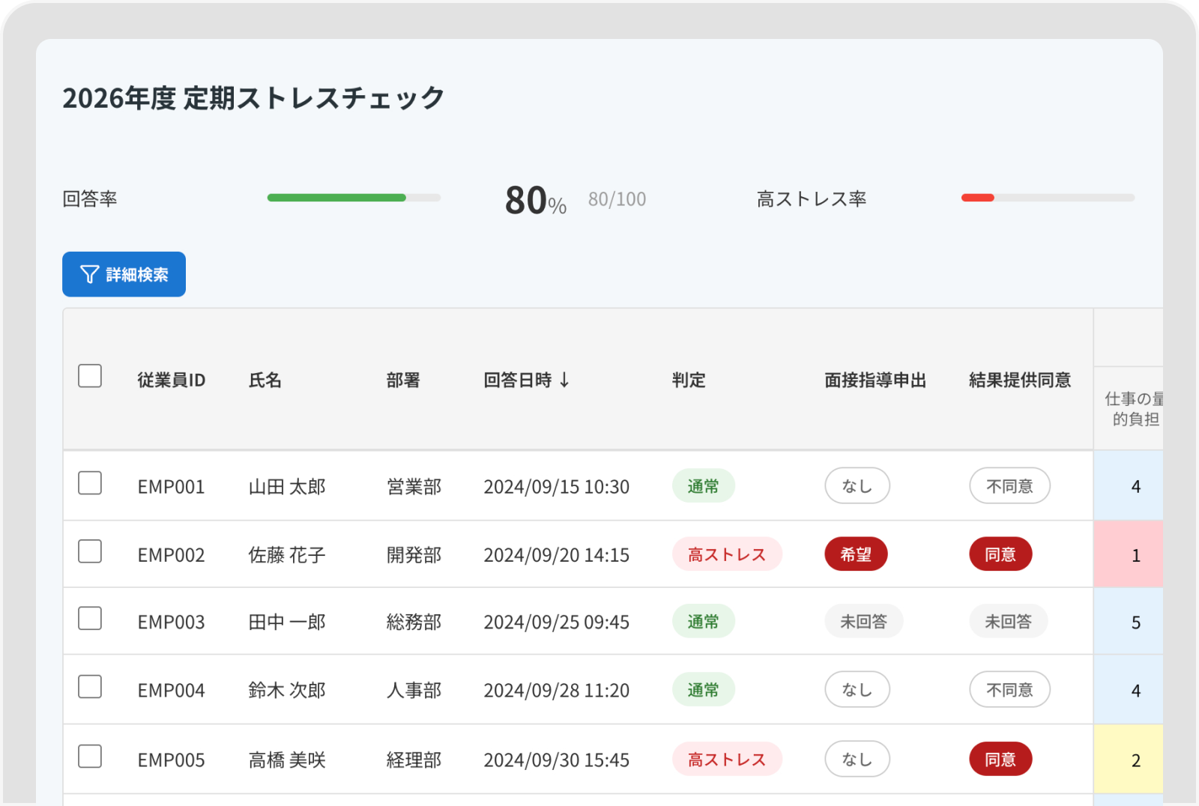Click the 通常 badge for EMP004

pos(703,690)
